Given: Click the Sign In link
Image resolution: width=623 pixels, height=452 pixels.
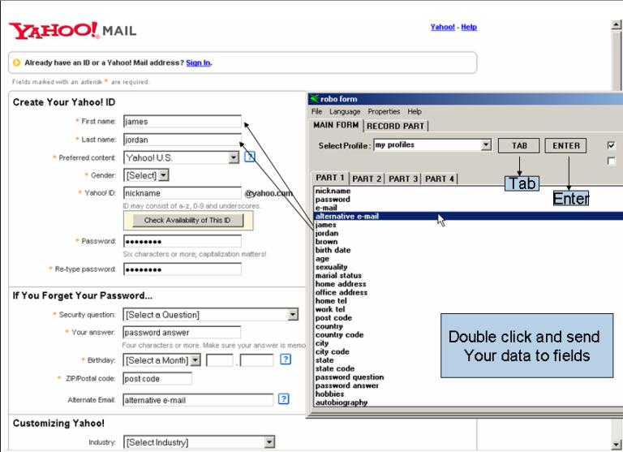Looking at the screenshot, I should [198, 62].
